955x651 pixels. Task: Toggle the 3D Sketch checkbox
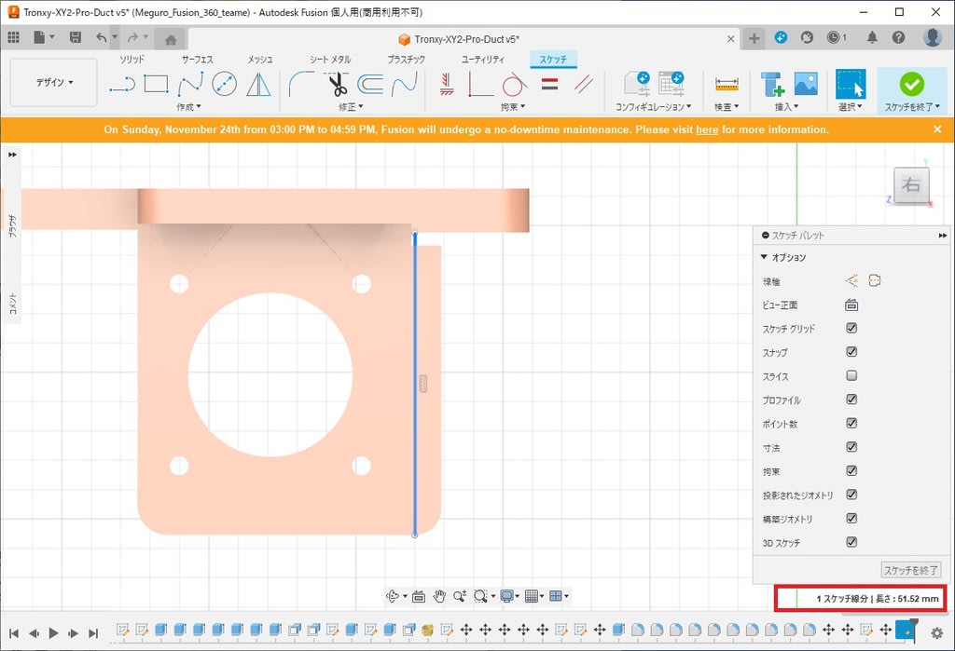[x=851, y=541]
